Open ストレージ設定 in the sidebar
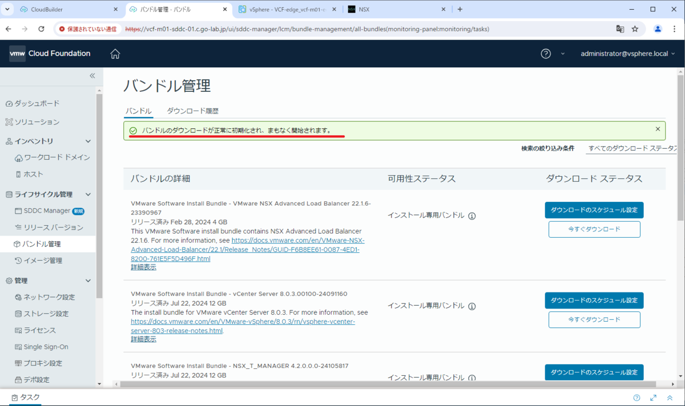The height and width of the screenshot is (406, 685). (42, 314)
